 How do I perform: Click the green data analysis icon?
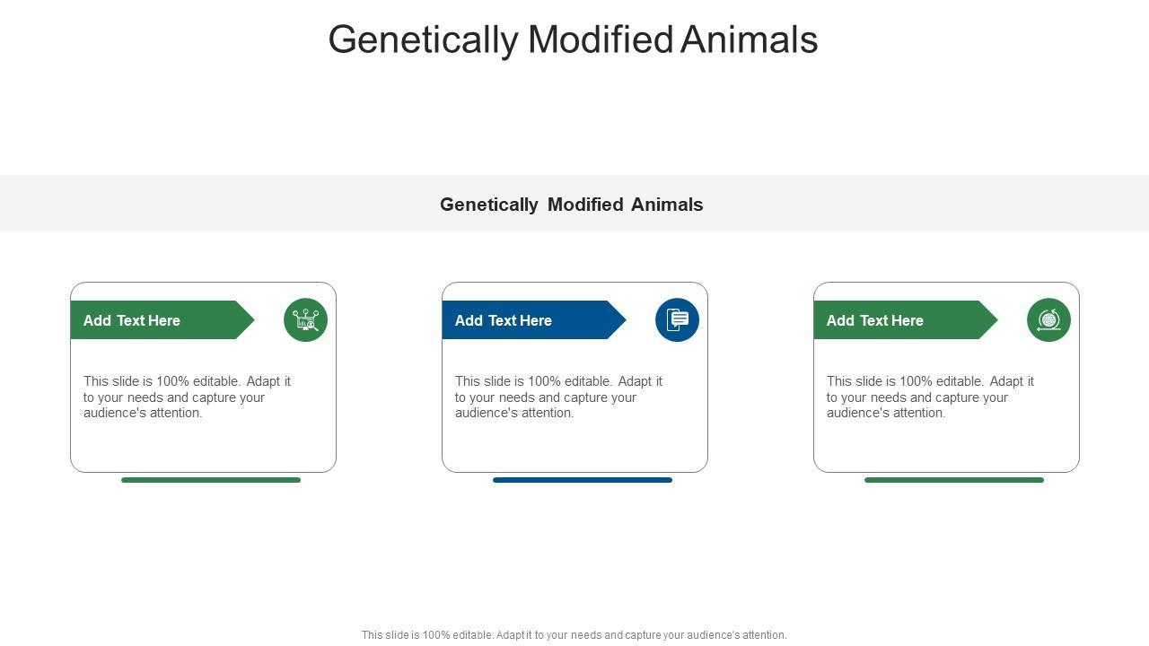305,320
